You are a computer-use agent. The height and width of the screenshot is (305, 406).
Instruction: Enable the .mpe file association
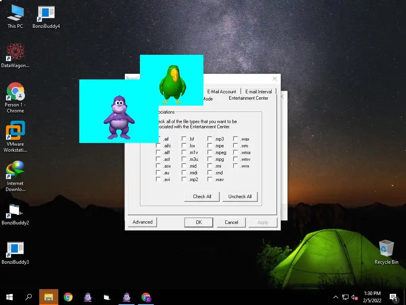point(210,145)
